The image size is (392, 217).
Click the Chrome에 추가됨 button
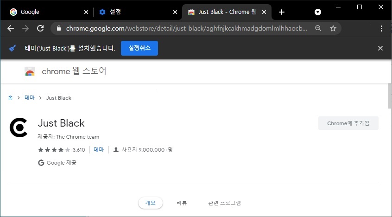tap(348, 123)
